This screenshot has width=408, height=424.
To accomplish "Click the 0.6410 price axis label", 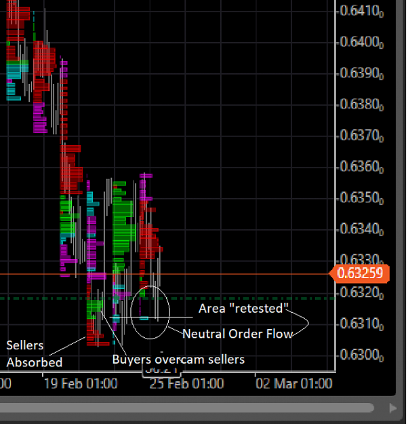I will (361, 12).
